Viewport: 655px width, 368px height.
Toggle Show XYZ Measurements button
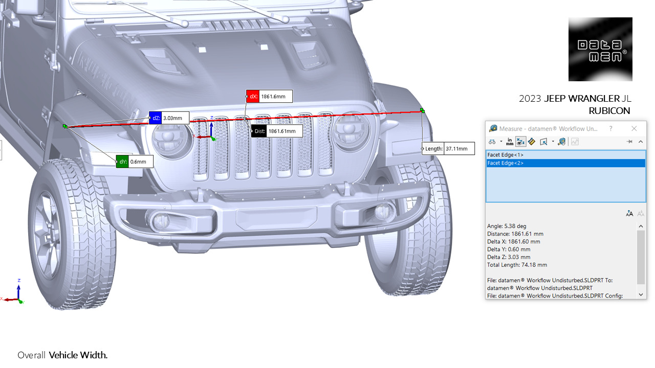coord(520,142)
